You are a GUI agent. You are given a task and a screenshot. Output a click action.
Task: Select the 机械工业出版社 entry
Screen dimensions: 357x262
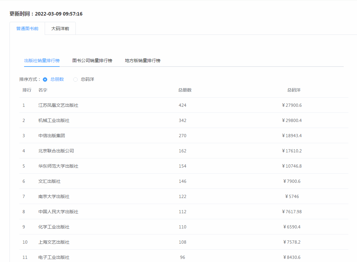pyautogui.click(x=54, y=120)
